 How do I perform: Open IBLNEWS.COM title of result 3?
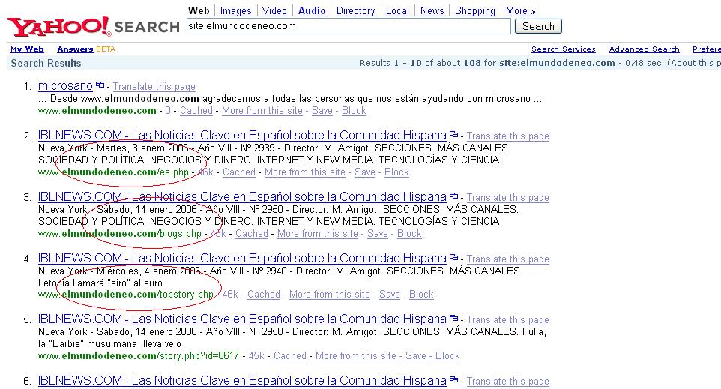click(242, 196)
